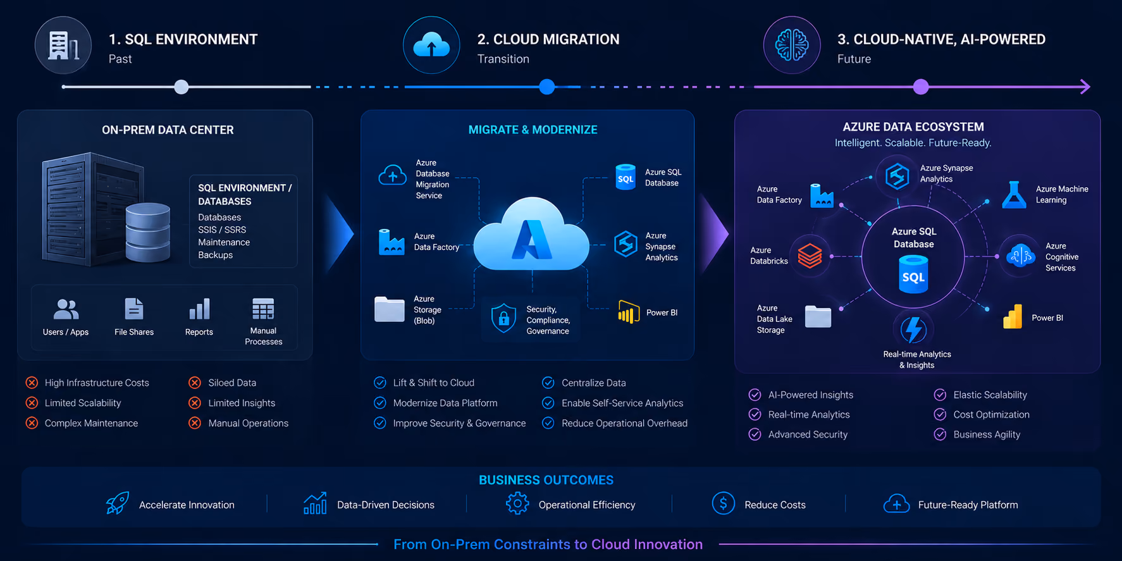Click the X mark beside Limited Scalability
The image size is (1122, 561).
(x=32, y=403)
